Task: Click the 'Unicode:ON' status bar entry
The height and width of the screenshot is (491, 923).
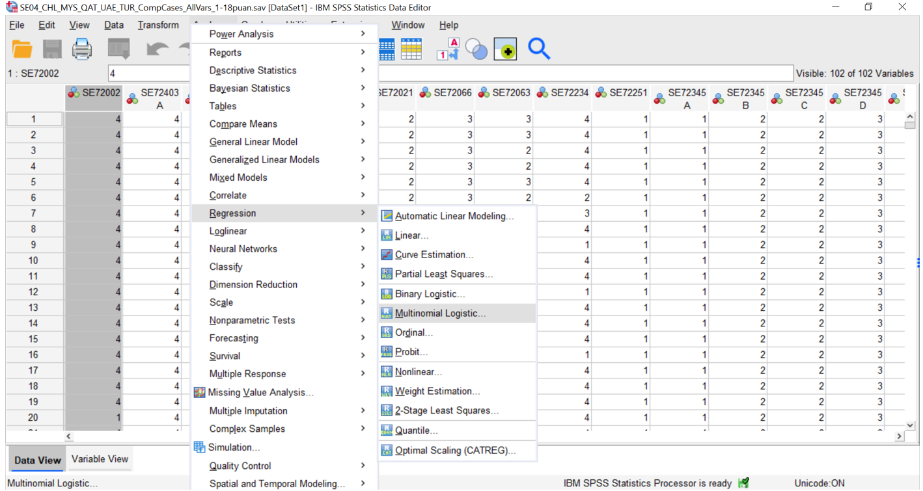Action: coord(820,483)
